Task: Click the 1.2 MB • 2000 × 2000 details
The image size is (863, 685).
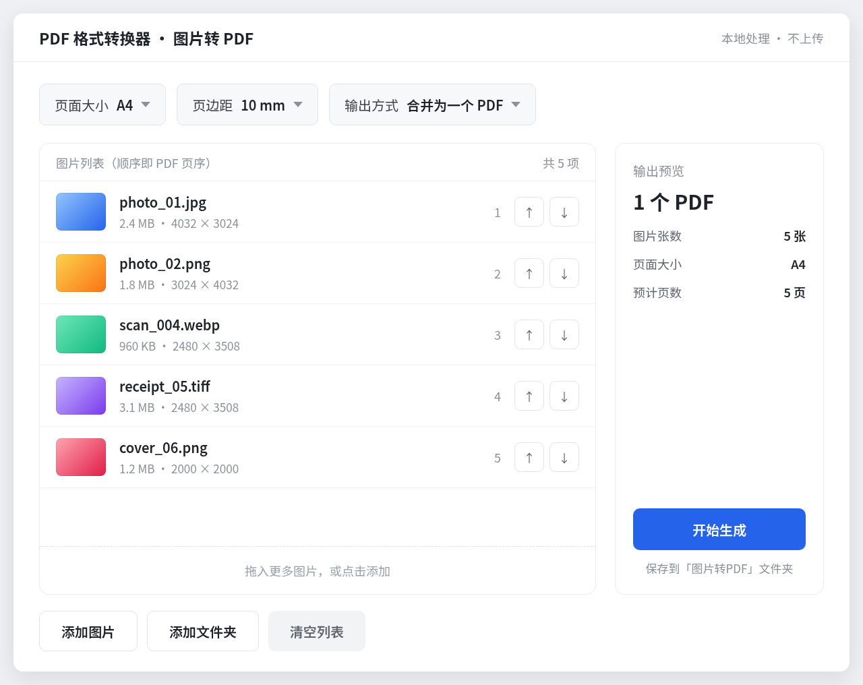Action: [179, 469]
